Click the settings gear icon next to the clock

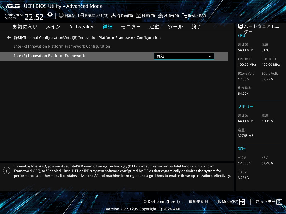[50, 14]
